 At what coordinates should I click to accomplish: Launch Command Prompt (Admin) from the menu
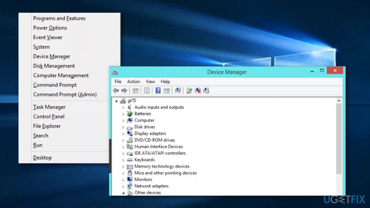(x=65, y=94)
